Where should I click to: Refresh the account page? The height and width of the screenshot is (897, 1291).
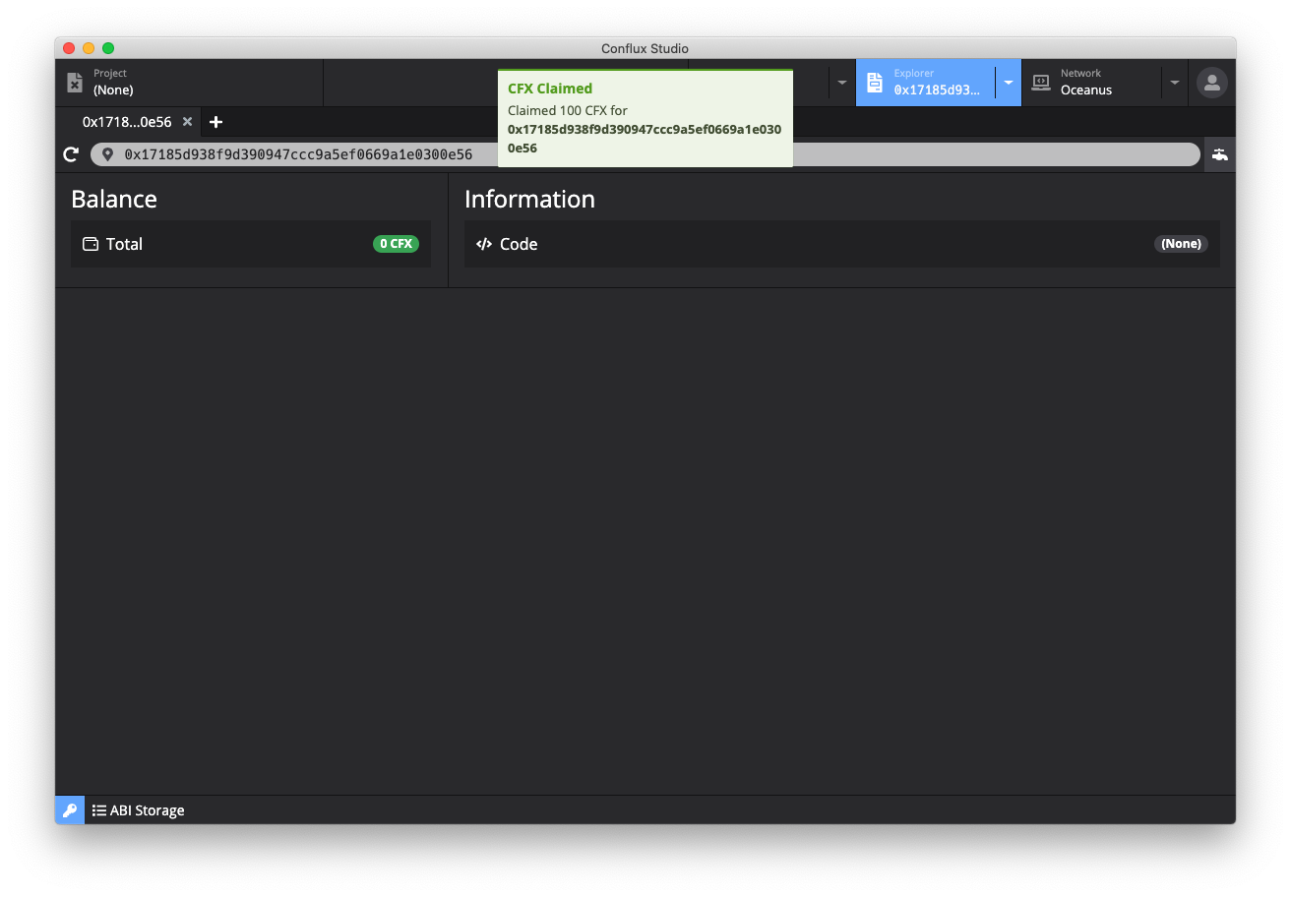[x=71, y=154]
